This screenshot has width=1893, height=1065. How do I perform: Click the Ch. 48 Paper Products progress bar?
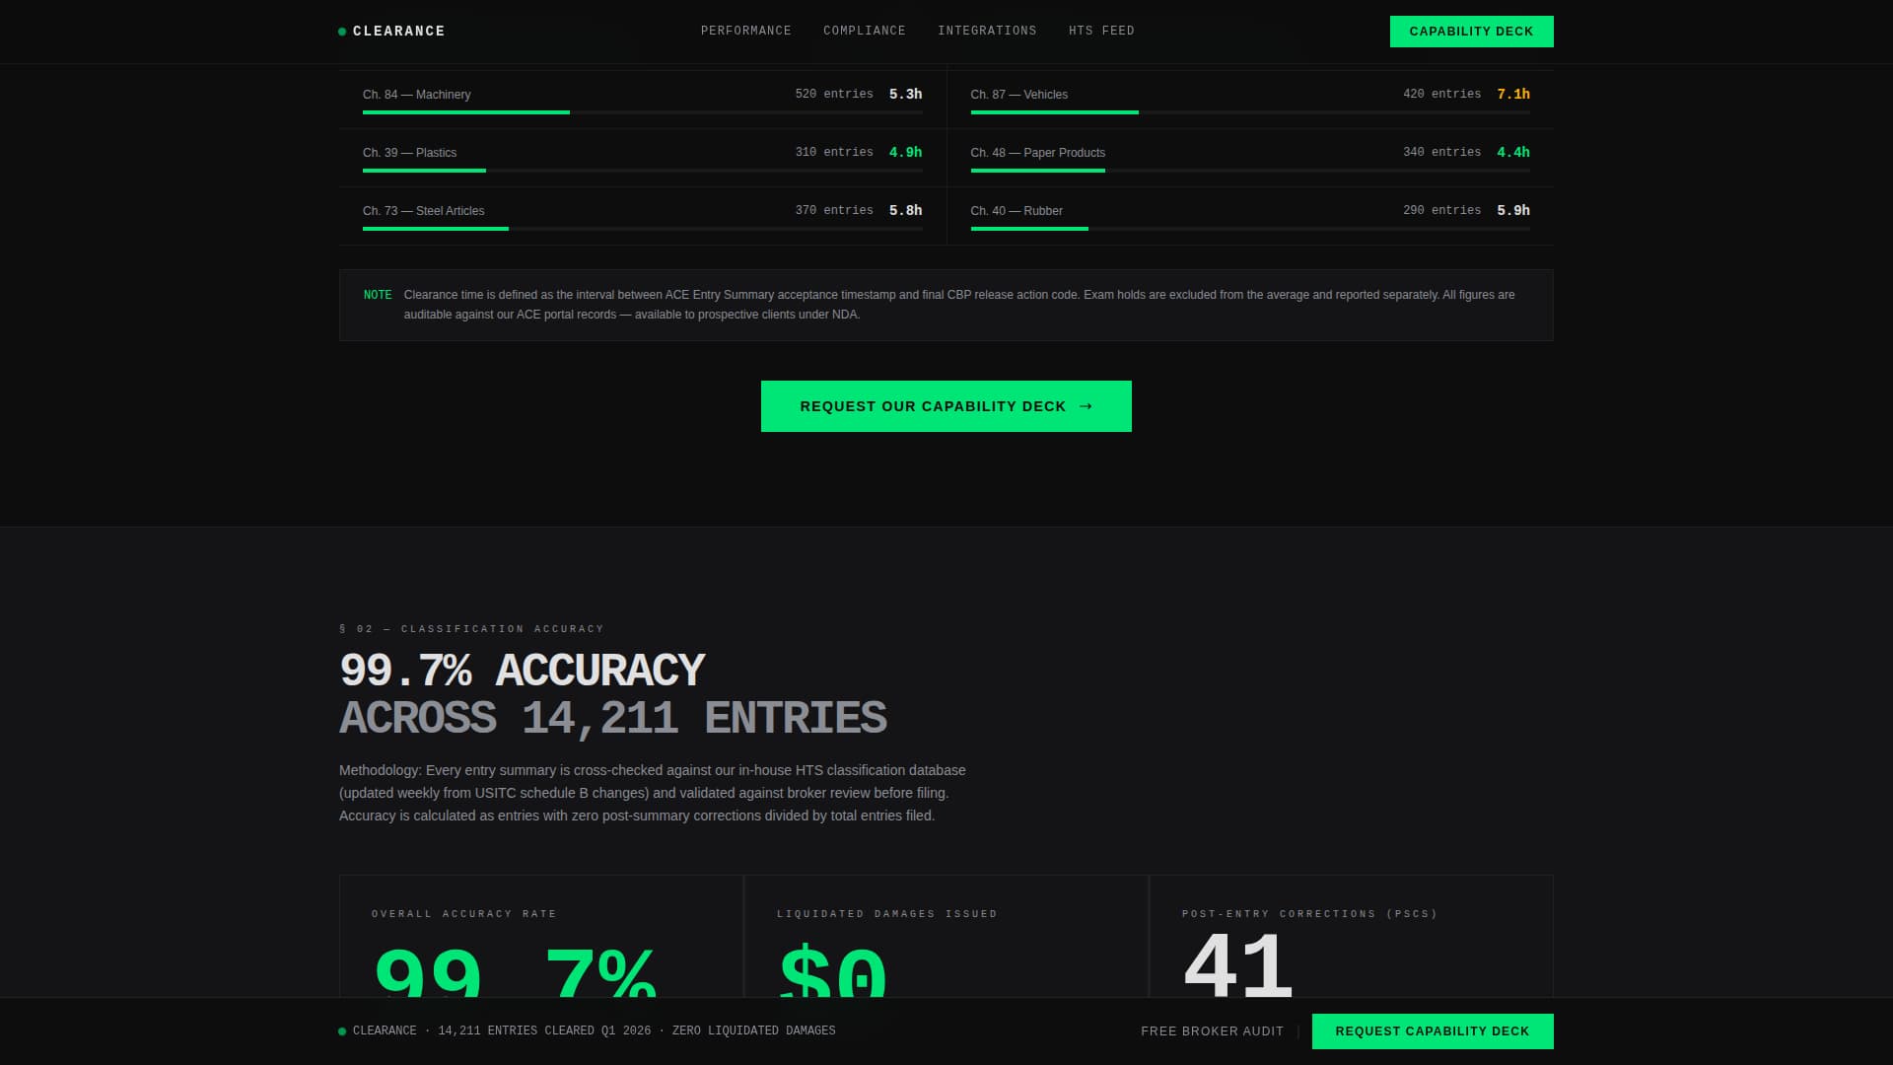[x=1250, y=171]
